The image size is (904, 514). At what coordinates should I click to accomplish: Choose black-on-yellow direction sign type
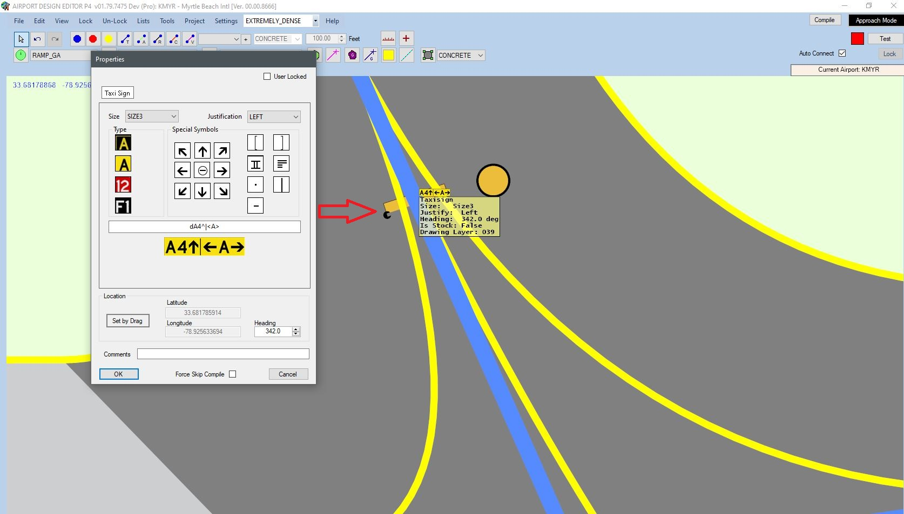pos(123,164)
